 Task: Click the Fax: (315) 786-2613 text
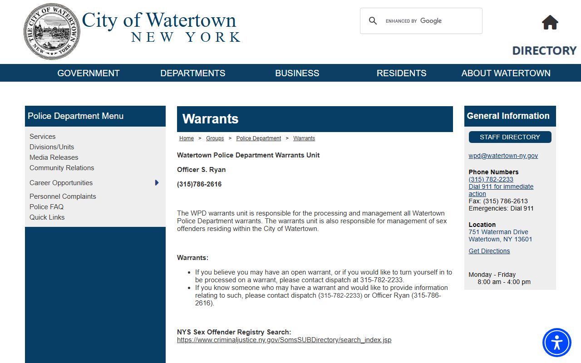(x=498, y=201)
